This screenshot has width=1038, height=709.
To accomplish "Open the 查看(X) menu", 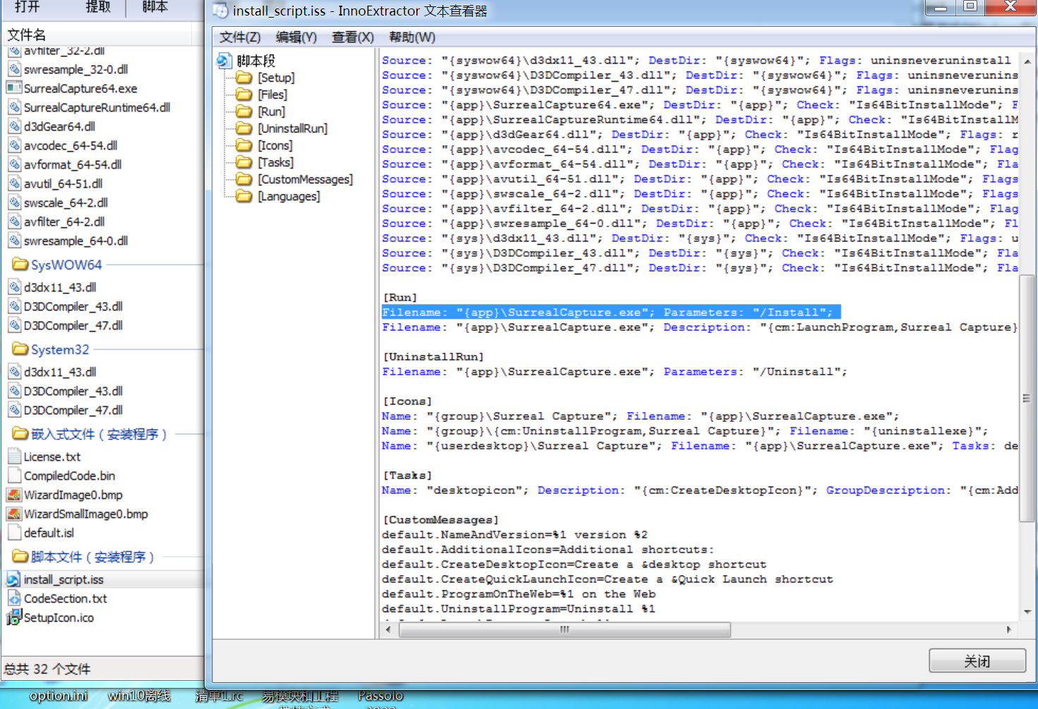I will point(352,37).
